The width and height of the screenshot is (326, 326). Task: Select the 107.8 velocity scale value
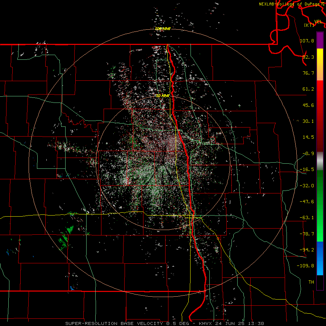(x=307, y=41)
